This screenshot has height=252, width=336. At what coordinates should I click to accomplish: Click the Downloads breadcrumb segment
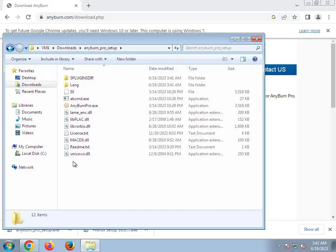[x=67, y=48]
